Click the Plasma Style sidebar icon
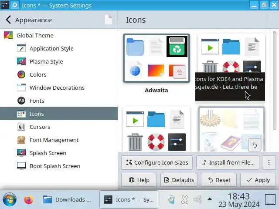Screen dimensions: 279x209 pyautogui.click(x=21, y=61)
